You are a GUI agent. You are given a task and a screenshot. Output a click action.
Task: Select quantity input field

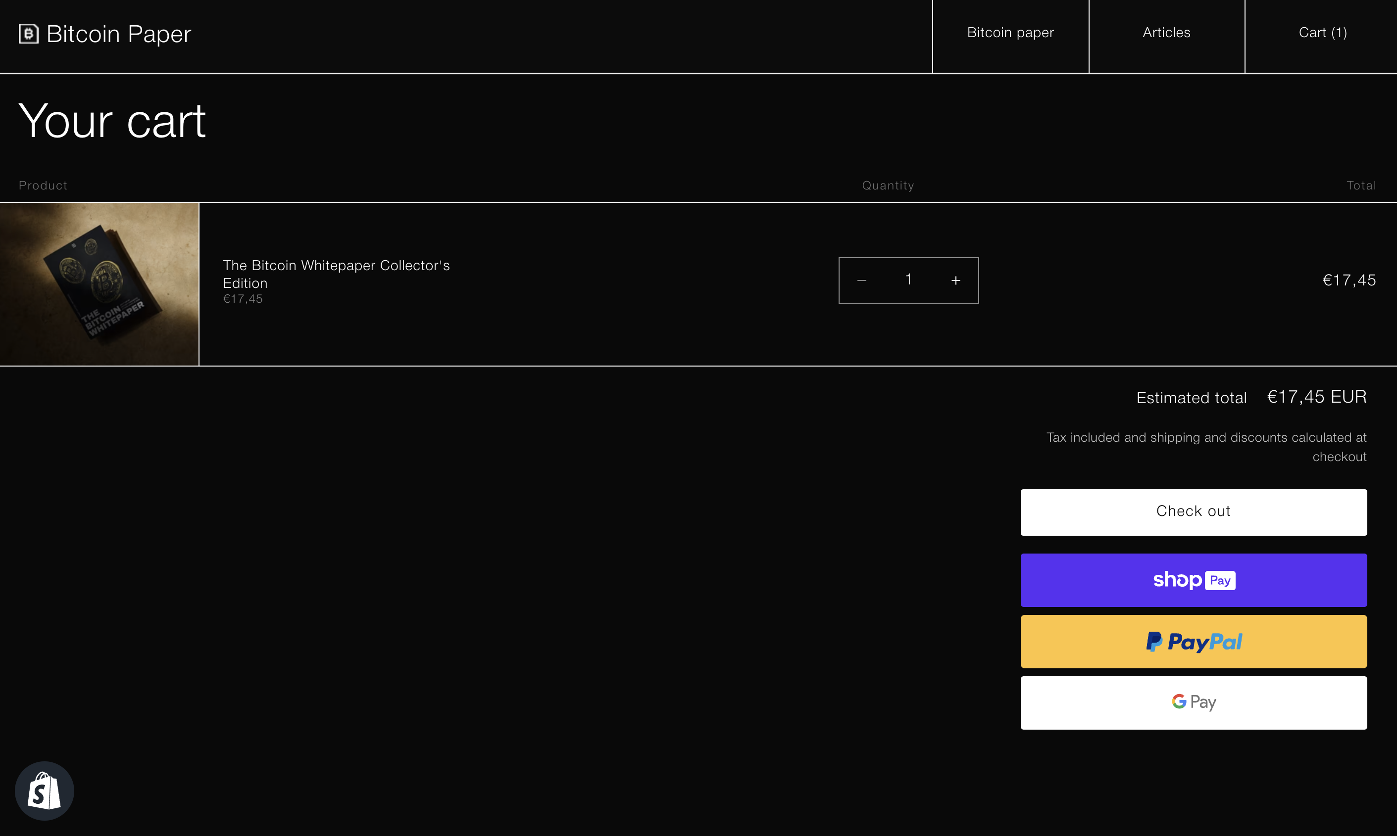click(x=908, y=279)
